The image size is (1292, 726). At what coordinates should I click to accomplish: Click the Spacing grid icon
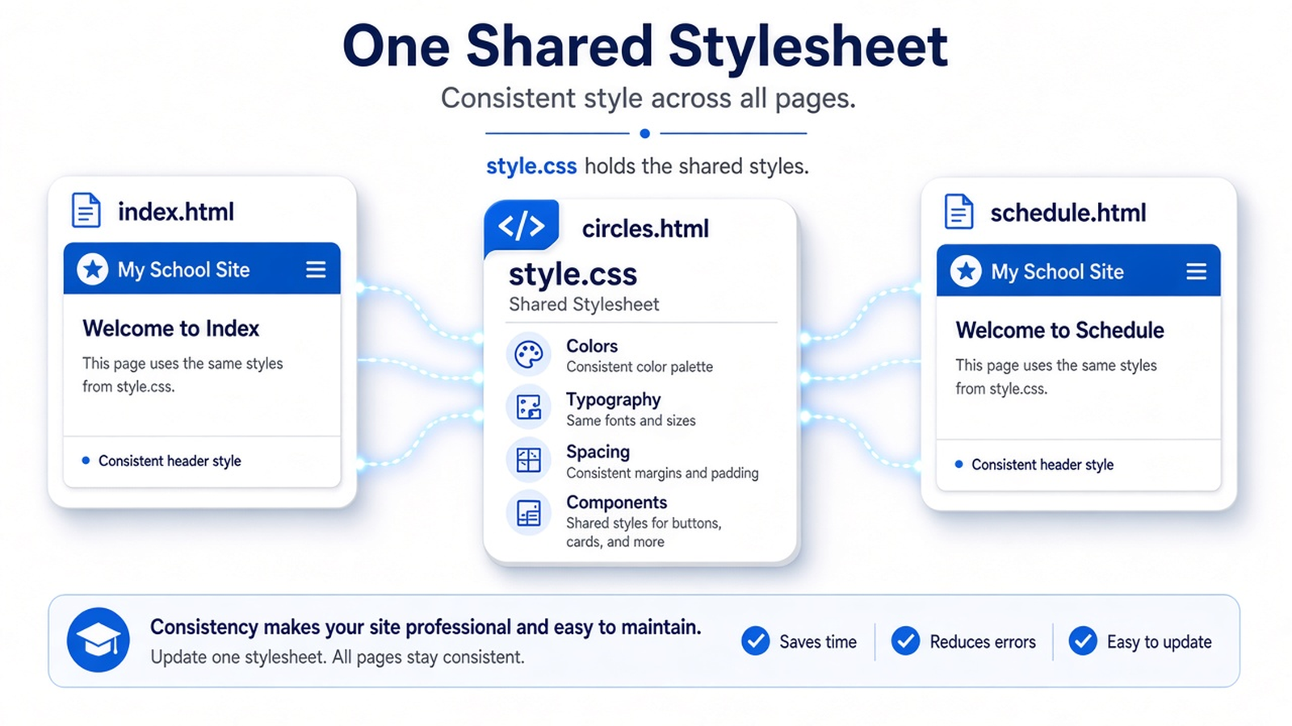coord(529,460)
